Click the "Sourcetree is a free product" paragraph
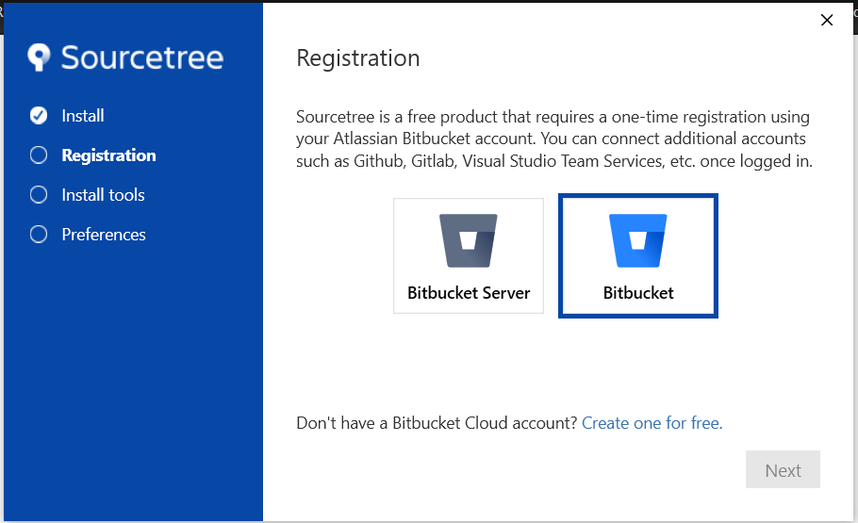The width and height of the screenshot is (858, 523). tap(554, 139)
